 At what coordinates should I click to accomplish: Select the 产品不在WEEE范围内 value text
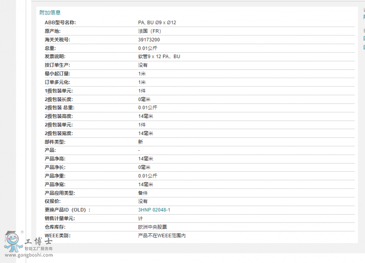click(x=161, y=235)
